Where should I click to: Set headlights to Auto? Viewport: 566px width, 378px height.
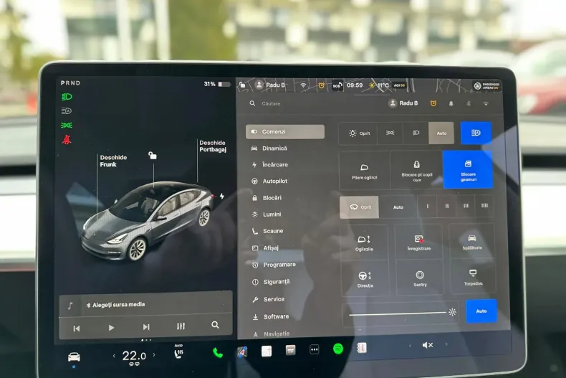(441, 133)
